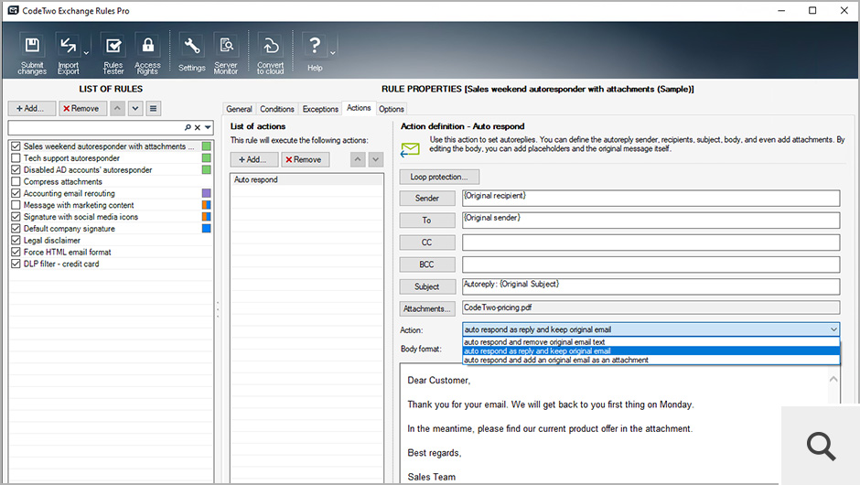Screen dimensions: 860x485
Task: Click the BCC button
Action: pos(427,264)
